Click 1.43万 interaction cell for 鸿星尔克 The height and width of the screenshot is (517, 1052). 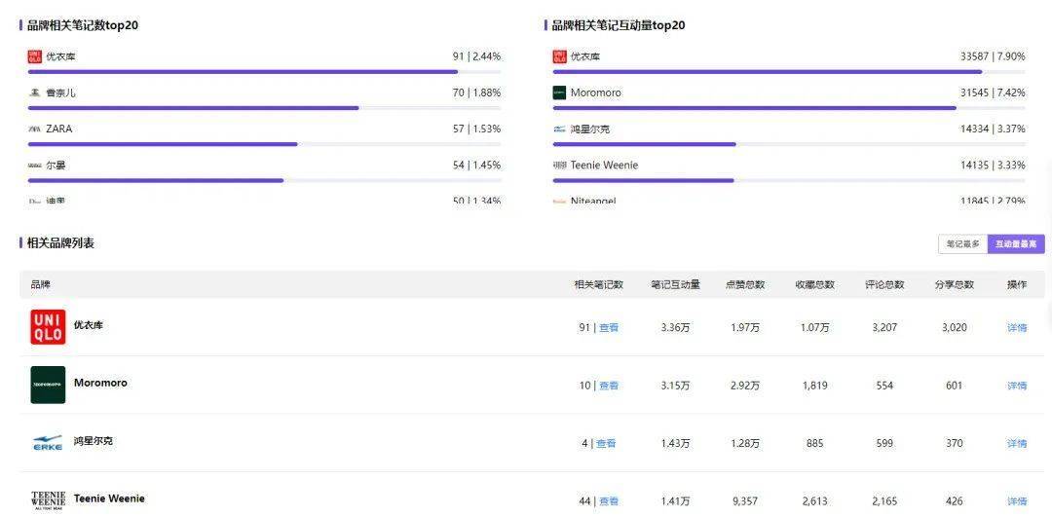tap(675, 443)
